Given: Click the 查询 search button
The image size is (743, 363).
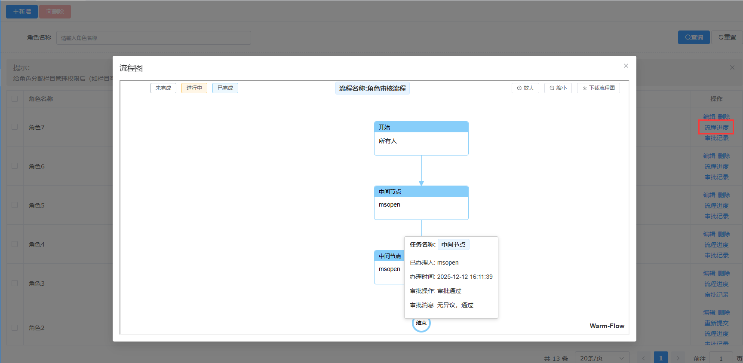Looking at the screenshot, I should pos(694,37).
